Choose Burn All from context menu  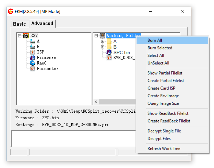(x=172, y=40)
